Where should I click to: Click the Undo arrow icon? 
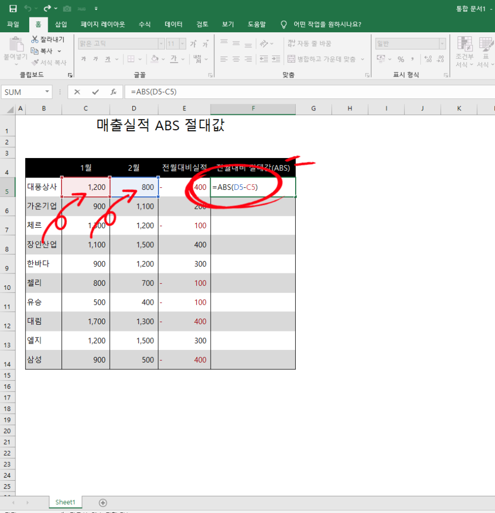[x=28, y=9]
